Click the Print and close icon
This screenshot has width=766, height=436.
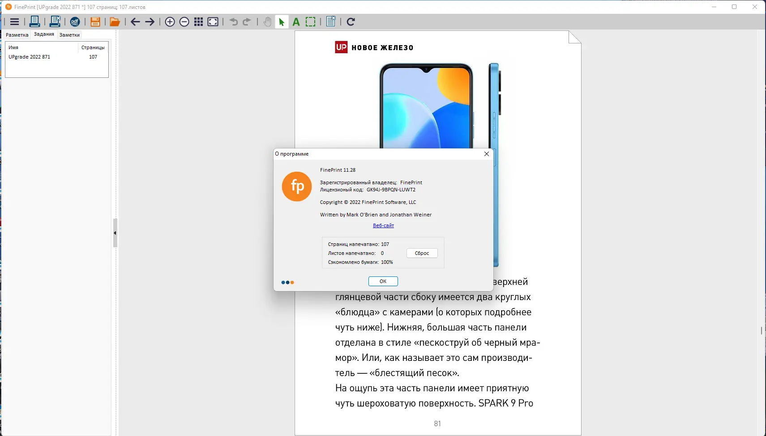pos(55,21)
